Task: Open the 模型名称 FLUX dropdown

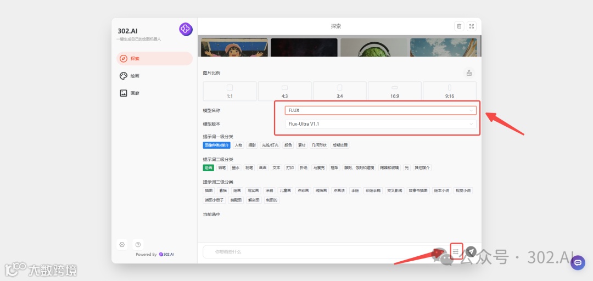Action: tap(381, 110)
